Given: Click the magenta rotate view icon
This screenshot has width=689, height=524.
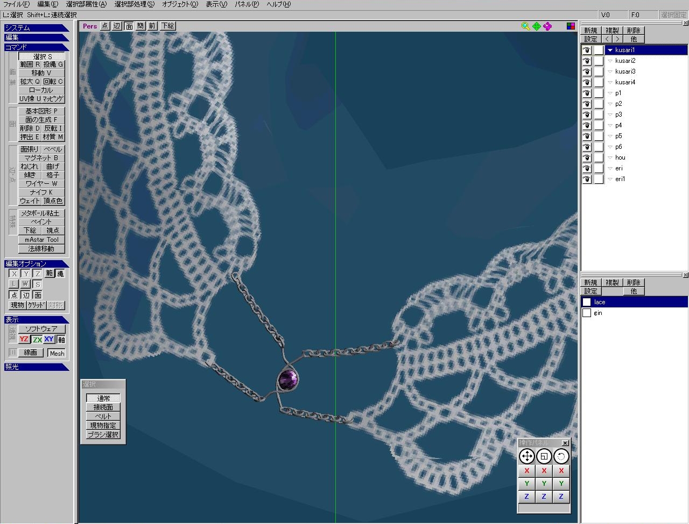Looking at the screenshot, I should [547, 26].
